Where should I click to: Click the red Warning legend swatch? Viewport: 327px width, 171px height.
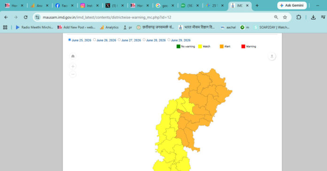click(243, 47)
